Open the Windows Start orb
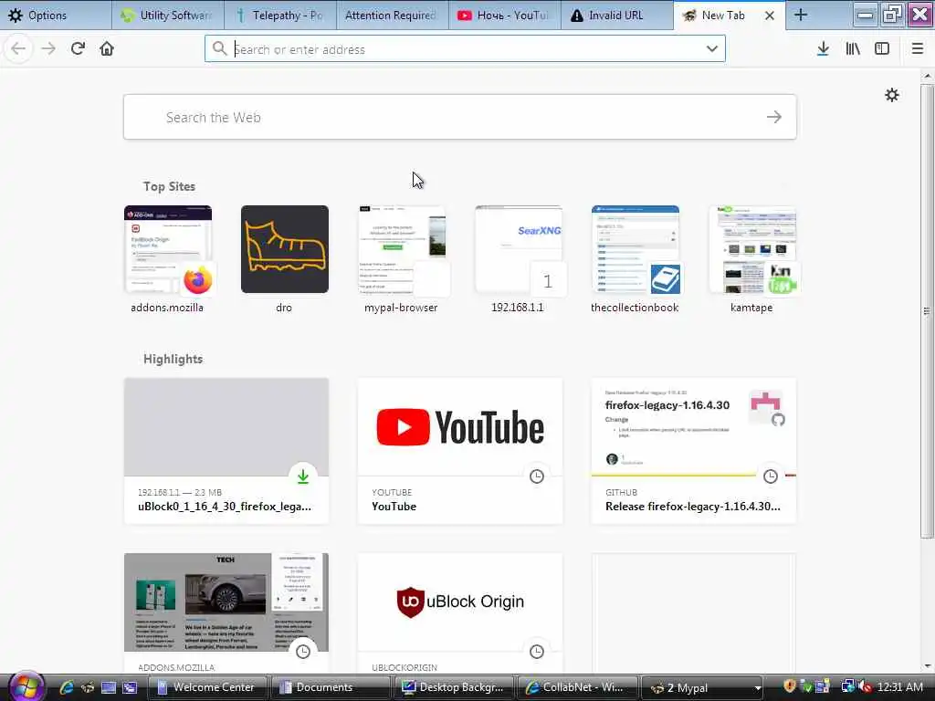This screenshot has width=935, height=701. [26, 686]
